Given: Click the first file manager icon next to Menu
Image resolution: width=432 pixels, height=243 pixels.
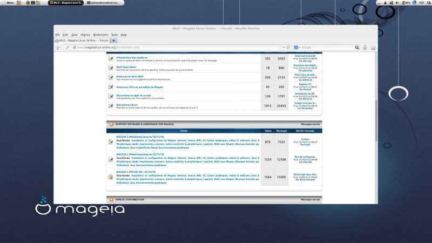Looking at the screenshot, I should coord(19,3).
